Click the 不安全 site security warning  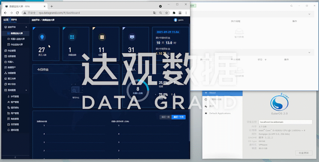30,13
